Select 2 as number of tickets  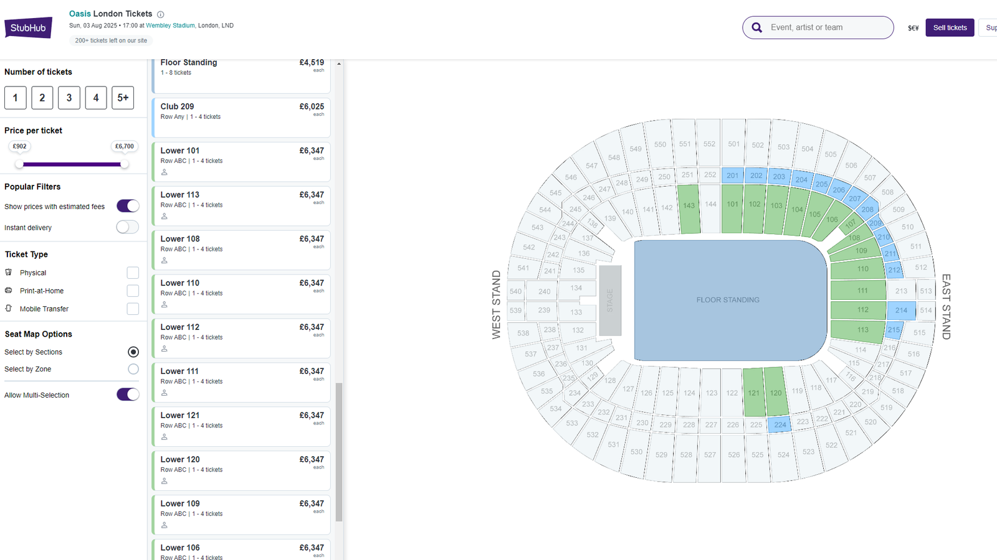(42, 98)
